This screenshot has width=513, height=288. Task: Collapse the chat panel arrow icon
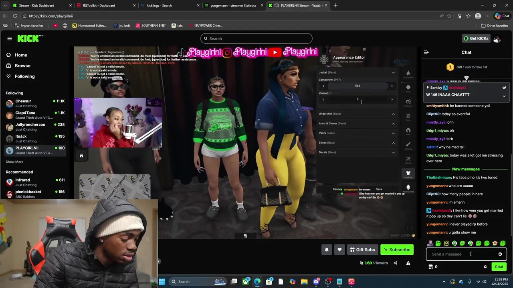tap(426, 52)
